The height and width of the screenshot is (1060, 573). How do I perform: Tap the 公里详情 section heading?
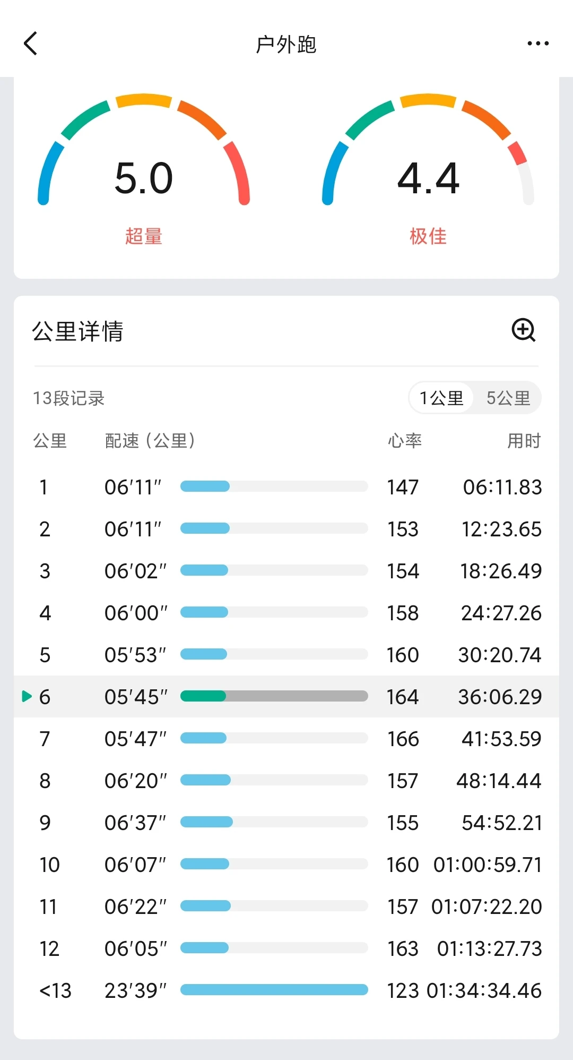pyautogui.click(x=77, y=331)
